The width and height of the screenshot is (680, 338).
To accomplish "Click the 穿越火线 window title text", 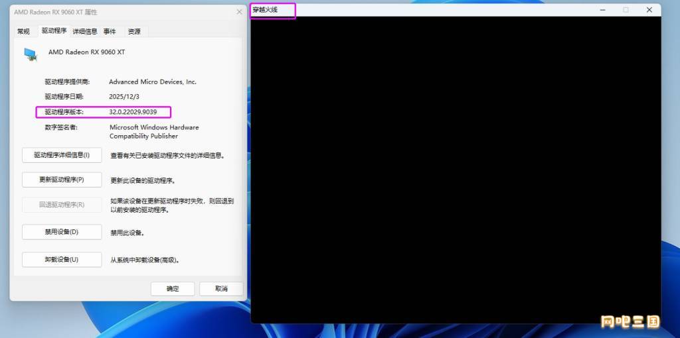I will [265, 10].
